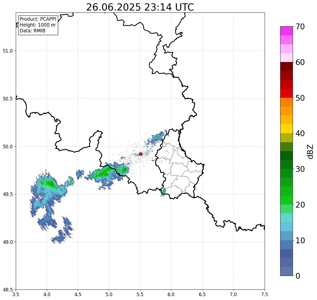
Task: Click longitude tick label "3.5"
Action: pos(16,294)
